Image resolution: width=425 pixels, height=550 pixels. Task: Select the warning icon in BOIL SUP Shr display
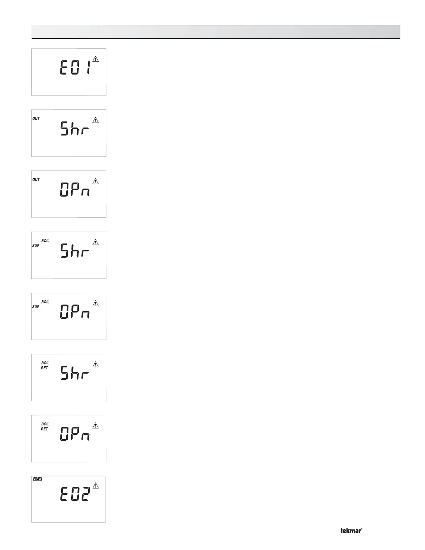point(95,242)
